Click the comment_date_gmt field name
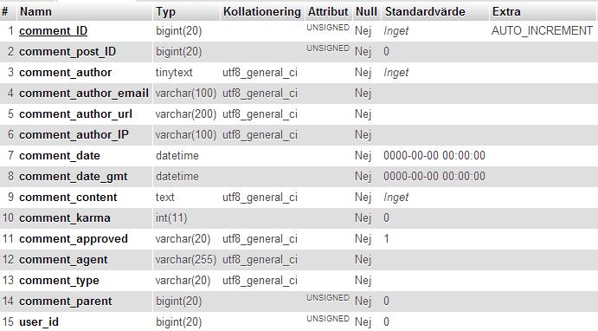Screen dimensions: 598x331 [74, 177]
